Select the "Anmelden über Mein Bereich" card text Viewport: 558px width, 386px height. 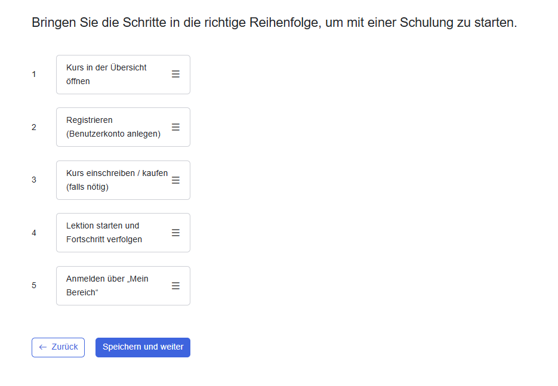107,286
